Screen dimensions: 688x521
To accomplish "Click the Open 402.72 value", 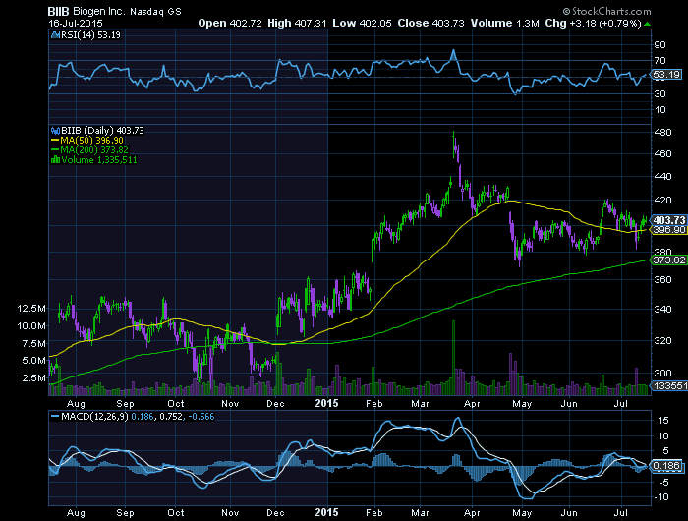I will click(x=229, y=23).
